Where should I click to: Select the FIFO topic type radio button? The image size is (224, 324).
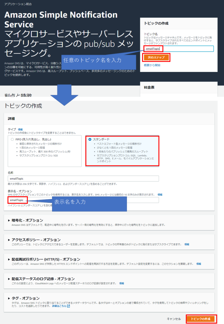click(x=12, y=140)
